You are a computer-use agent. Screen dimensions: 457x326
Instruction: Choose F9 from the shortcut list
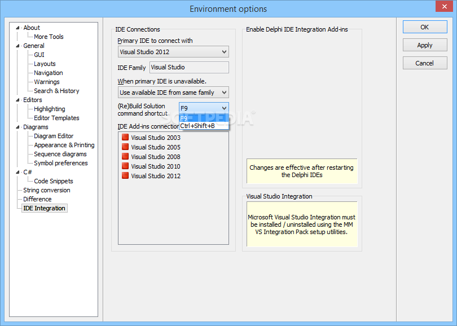tap(204, 118)
